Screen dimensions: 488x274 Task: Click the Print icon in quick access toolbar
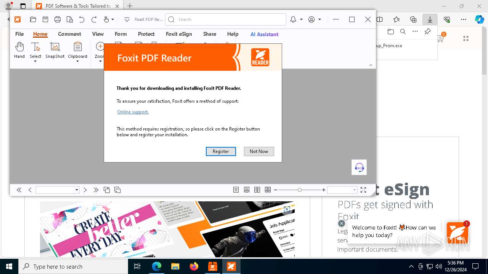pos(58,19)
